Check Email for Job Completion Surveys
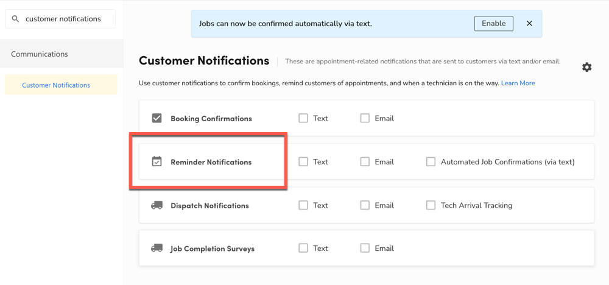609x285 pixels. [365, 248]
